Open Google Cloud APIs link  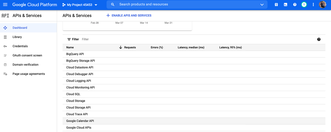point(79,128)
